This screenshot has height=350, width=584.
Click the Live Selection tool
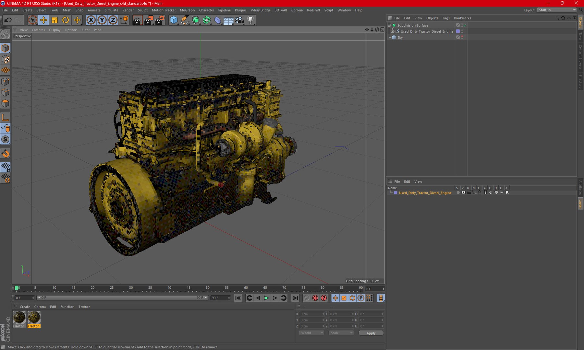(32, 20)
